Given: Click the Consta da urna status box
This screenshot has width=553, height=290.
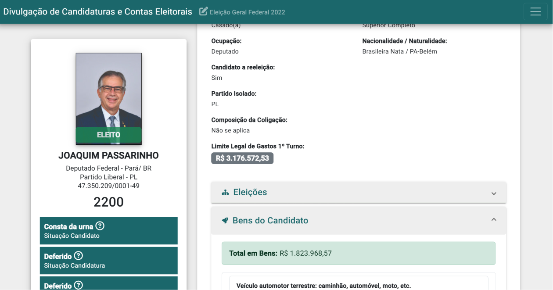Looking at the screenshot, I should (109, 231).
